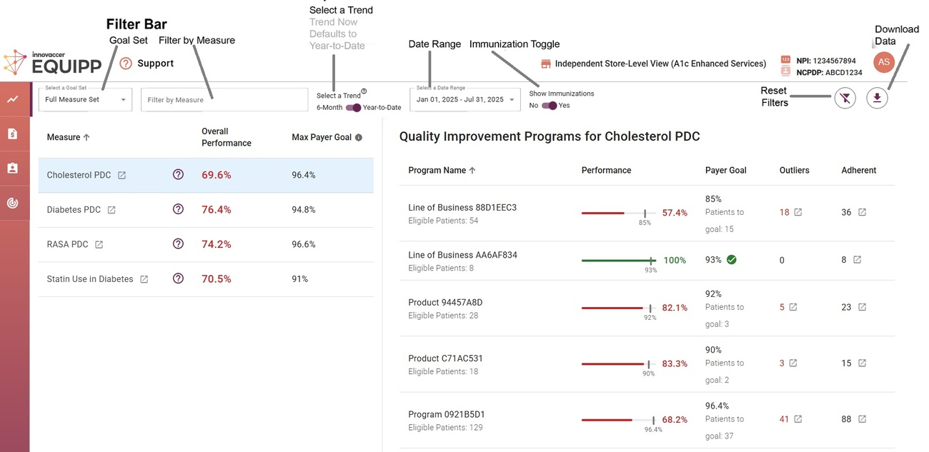This screenshot has height=452, width=929.
Task: Click the help icon beside Diabetes PDC
Action: coord(178,209)
